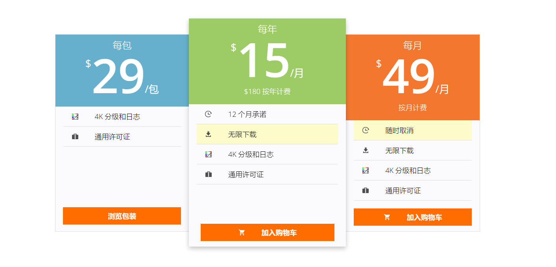Add the $49 monthly plan to cart

point(412,217)
